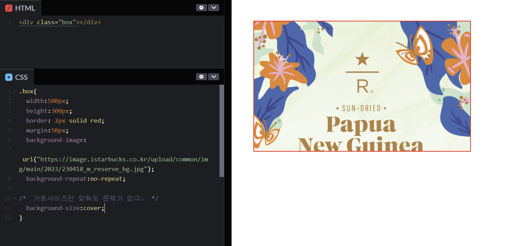The width and height of the screenshot is (512, 246).
Task: Click the background-repeat:no-repeat line
Action: click(76, 179)
